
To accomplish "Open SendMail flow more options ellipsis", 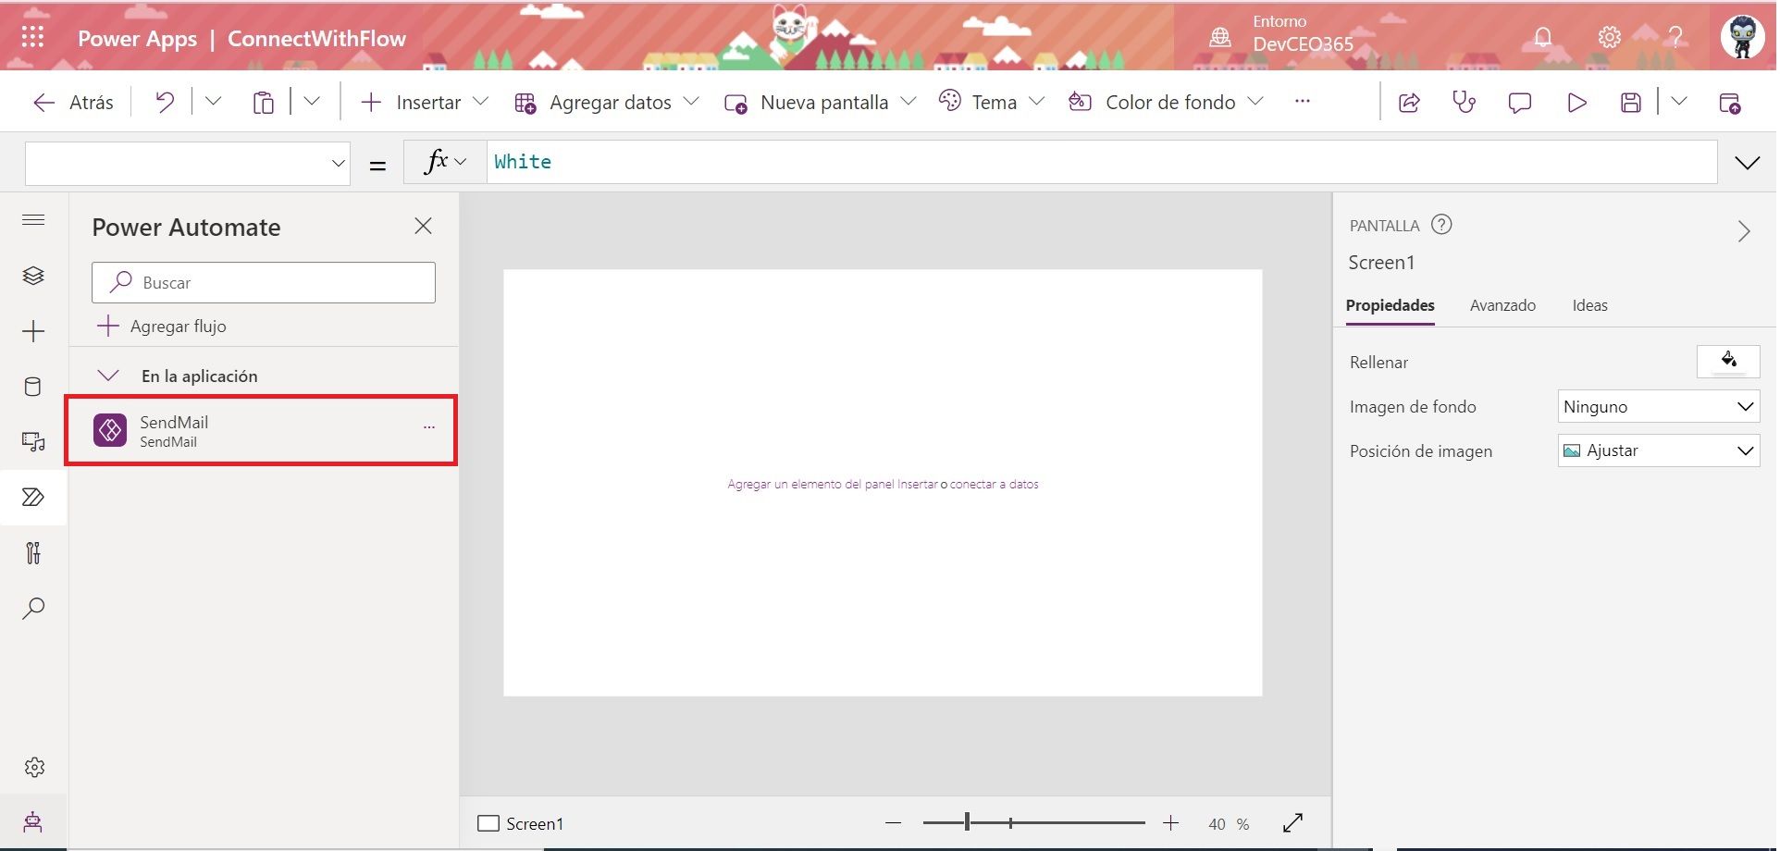I will pos(429,427).
